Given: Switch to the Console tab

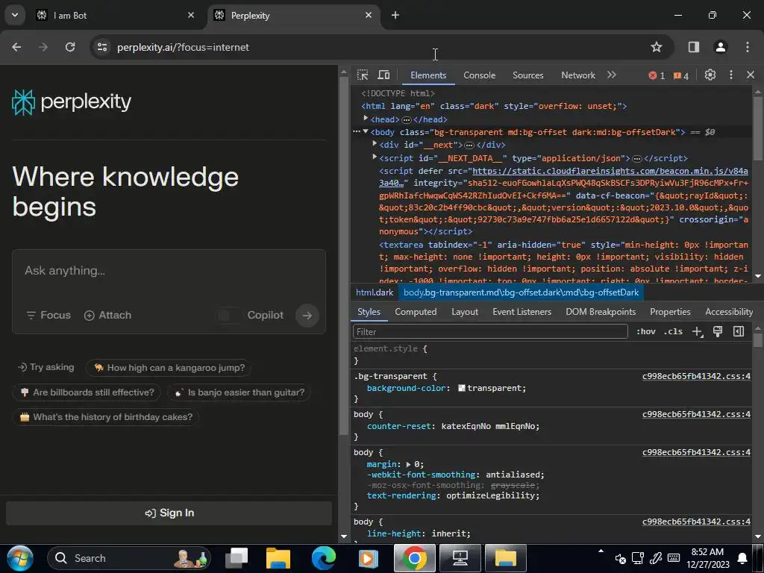Looking at the screenshot, I should (480, 75).
